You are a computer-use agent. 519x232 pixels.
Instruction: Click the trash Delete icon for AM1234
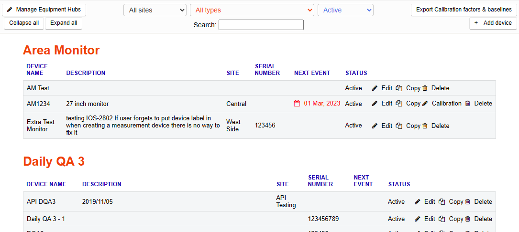468,104
